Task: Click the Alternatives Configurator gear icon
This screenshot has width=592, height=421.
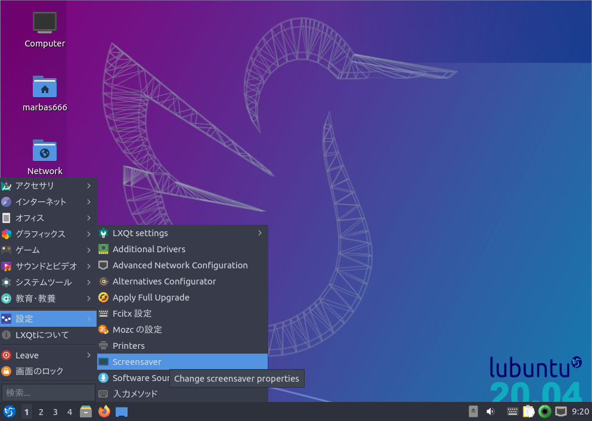Action: [104, 281]
